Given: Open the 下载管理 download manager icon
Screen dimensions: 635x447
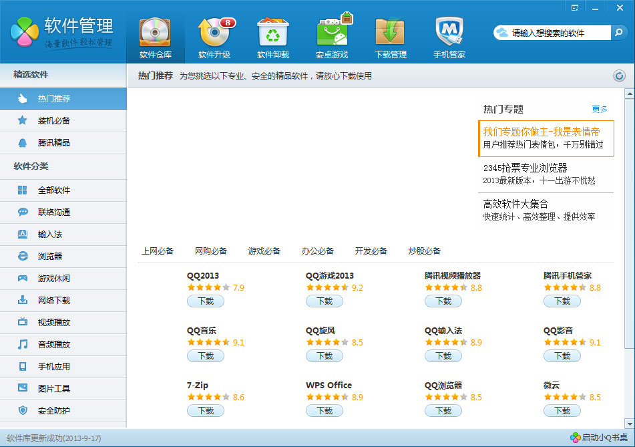Looking at the screenshot, I should 391,38.
